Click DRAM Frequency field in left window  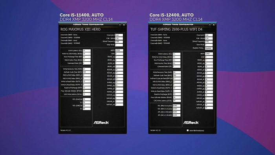click(119, 42)
